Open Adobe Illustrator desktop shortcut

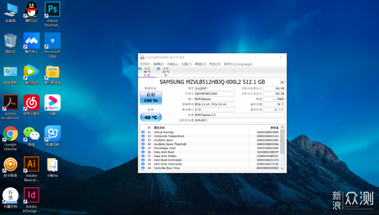click(31, 165)
